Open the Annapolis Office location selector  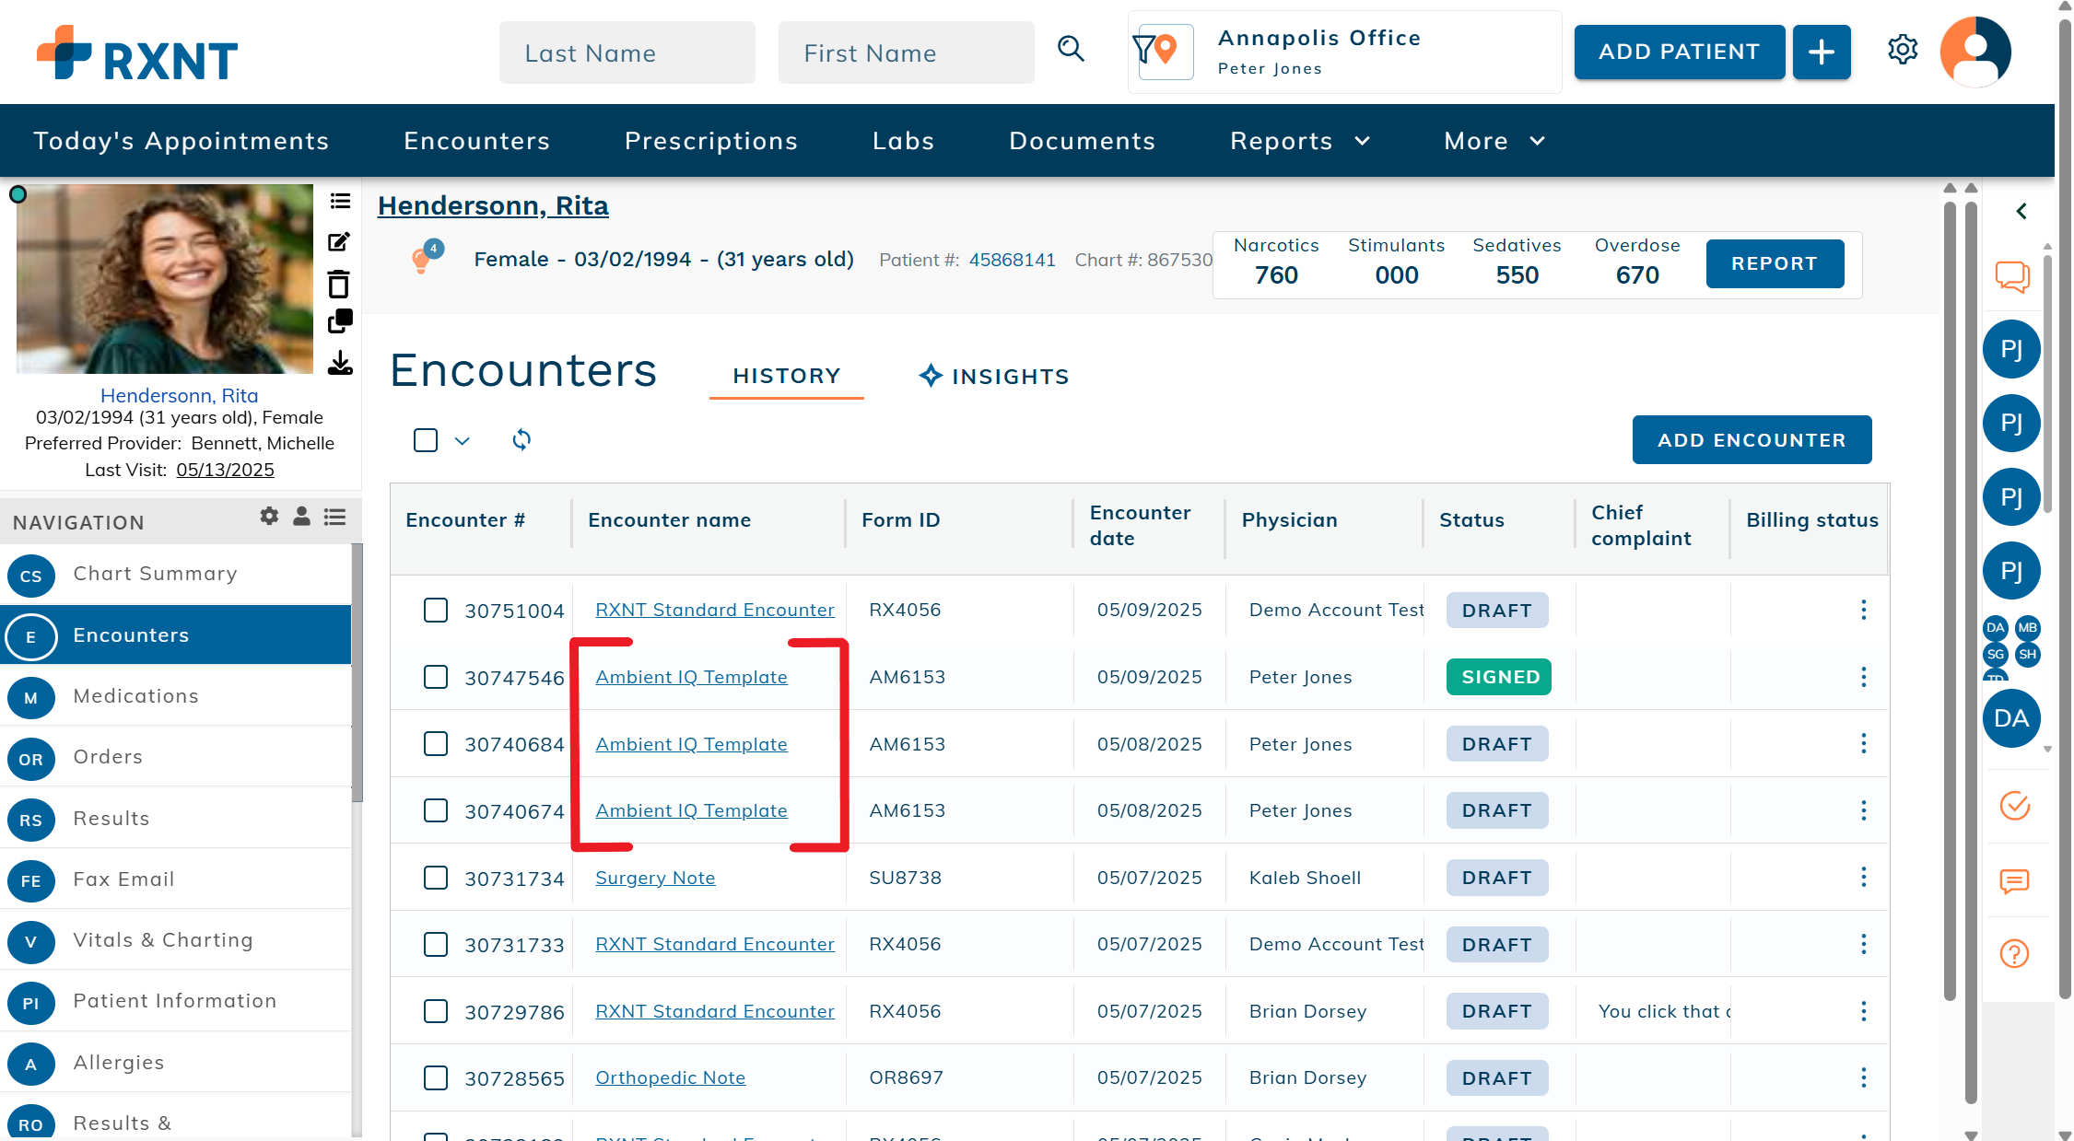pyautogui.click(x=1345, y=52)
